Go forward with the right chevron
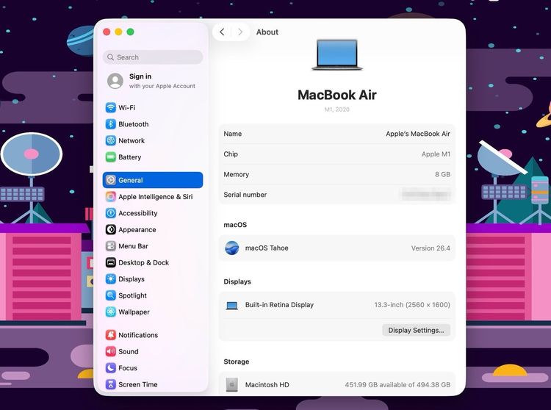Viewport: 551px width, 410px height. [x=240, y=32]
